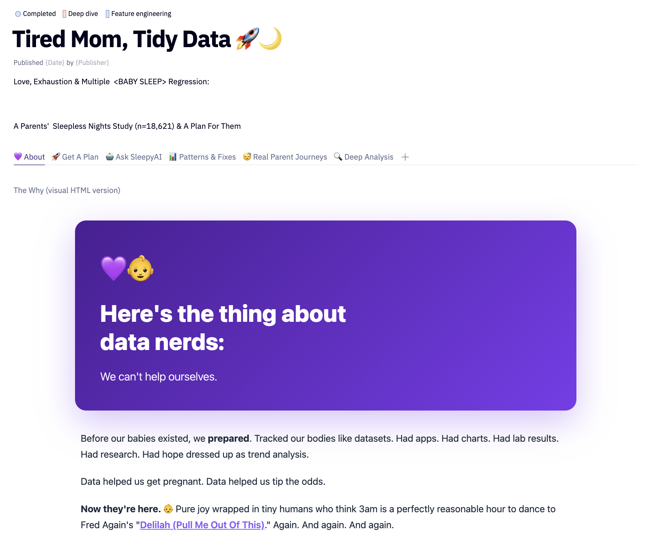Click the small baby emoji after "Now they're here"

click(168, 509)
